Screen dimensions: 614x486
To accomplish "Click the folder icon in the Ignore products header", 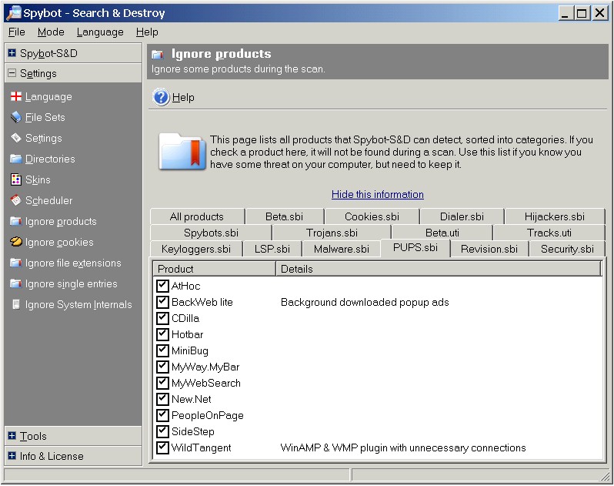I will click(x=158, y=55).
